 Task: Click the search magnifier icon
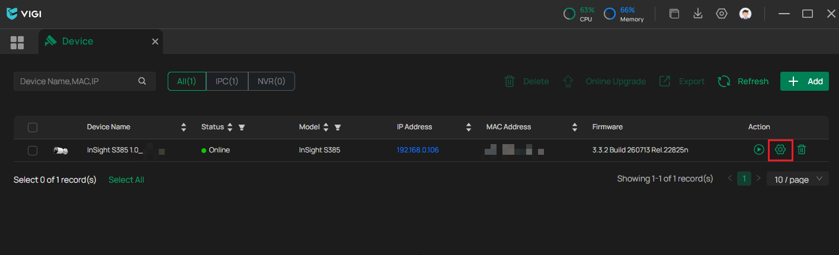[x=142, y=81]
